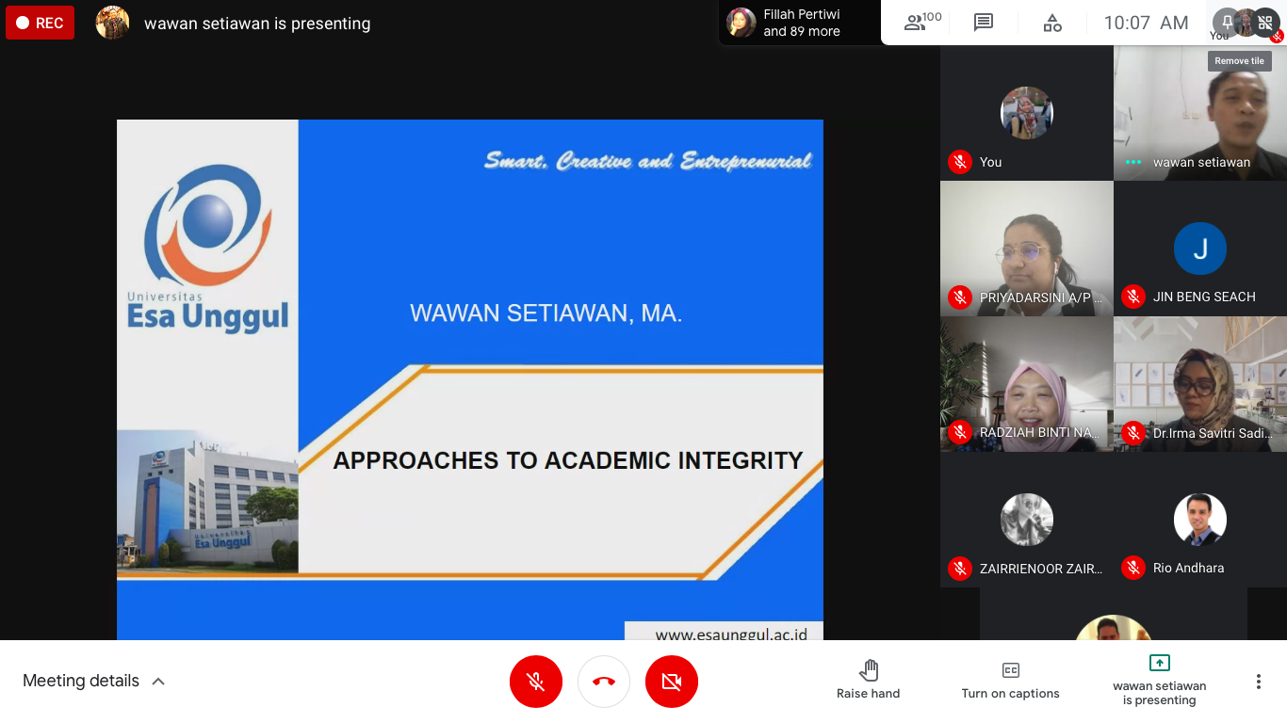This screenshot has height=723, width=1287.
Task: Click the Raise hand button
Action: pyautogui.click(x=869, y=681)
